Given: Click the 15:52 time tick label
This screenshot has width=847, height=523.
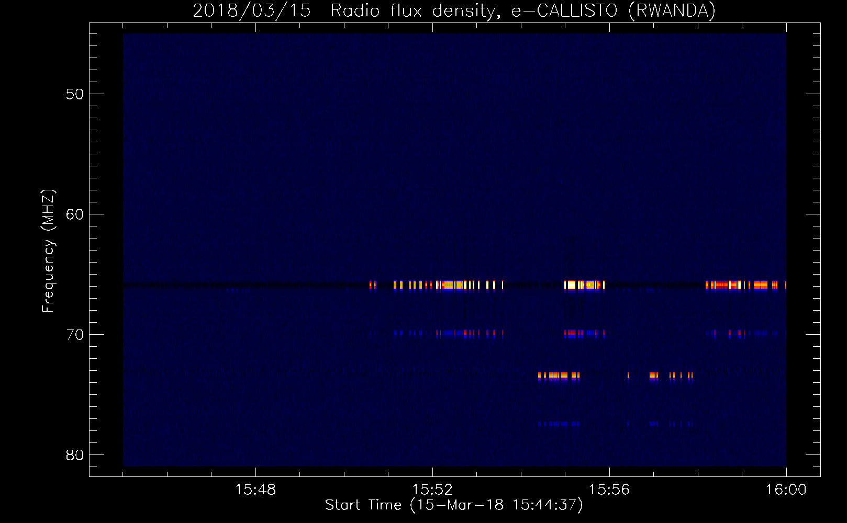Looking at the screenshot, I should (432, 490).
